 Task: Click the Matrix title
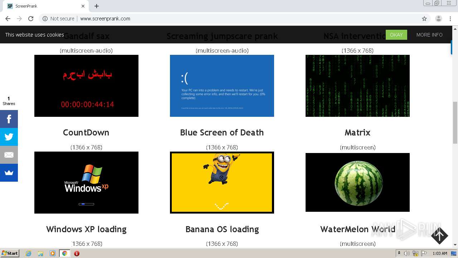coord(357,133)
